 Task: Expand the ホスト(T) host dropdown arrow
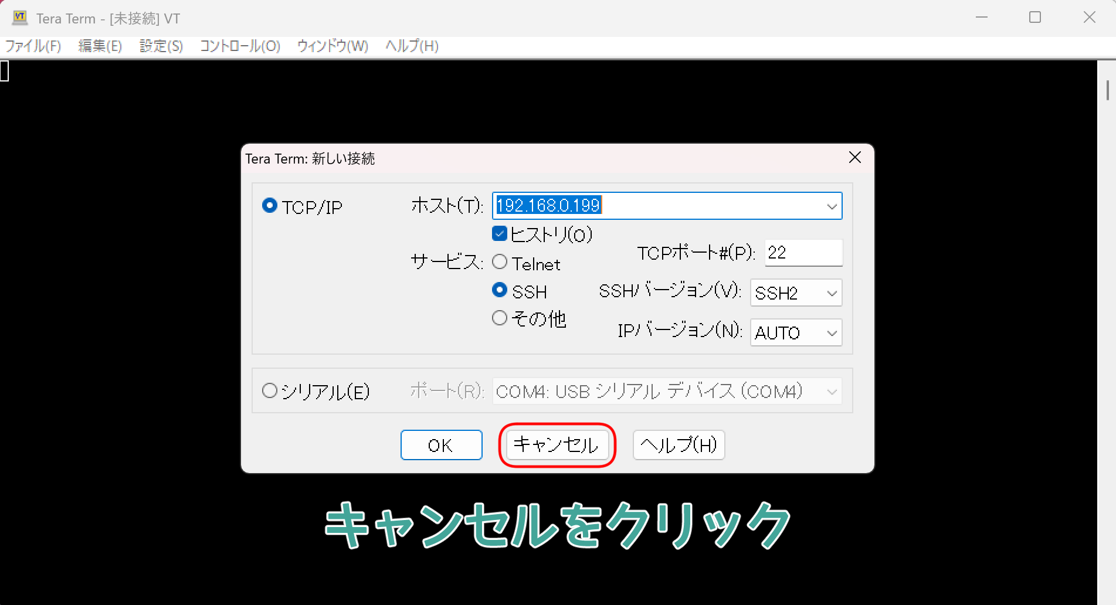pyautogui.click(x=831, y=206)
